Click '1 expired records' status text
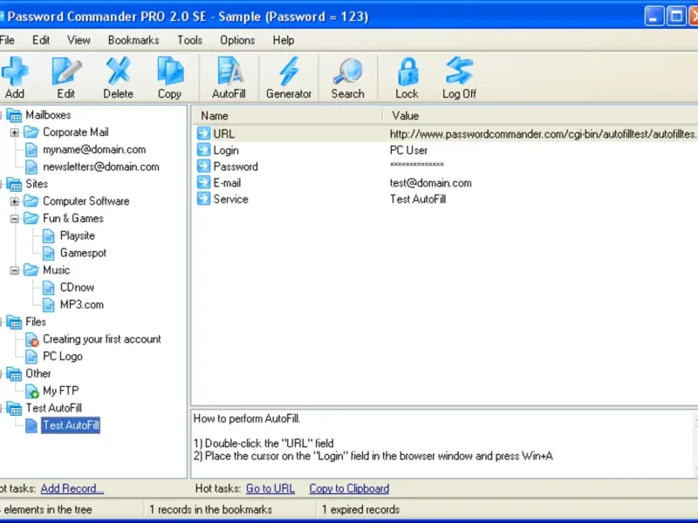Screen dimensions: 698x523 [360, 510]
